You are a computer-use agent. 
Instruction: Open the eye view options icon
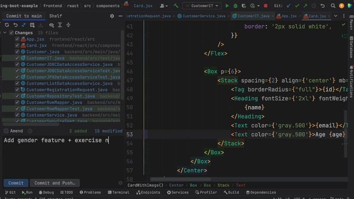(51, 25)
